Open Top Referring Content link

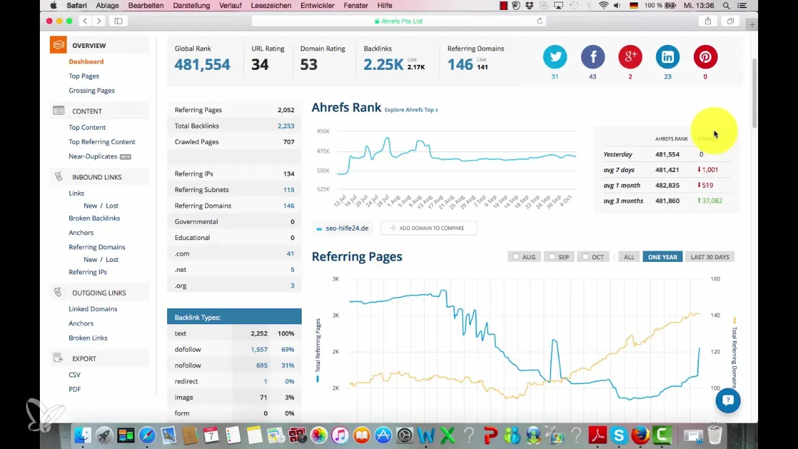102,142
